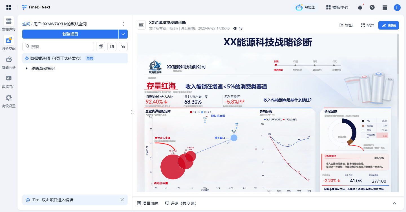The width and height of the screenshot is (406, 212).
Task: Click the 27/100 index value
Action: coord(379,181)
